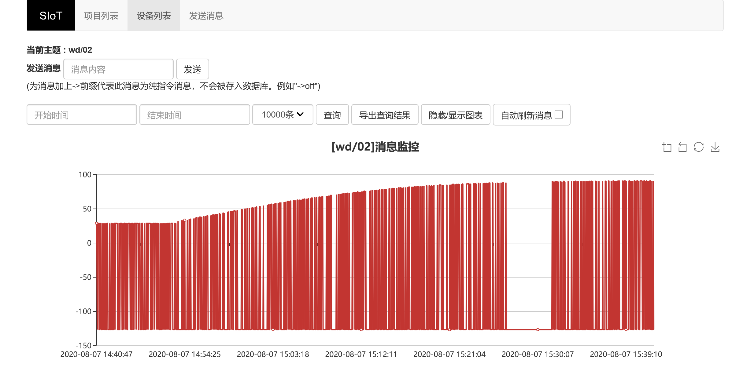This screenshot has width=754, height=371.
Task: Click the chart zoom area icon
Action: pyautogui.click(x=667, y=147)
